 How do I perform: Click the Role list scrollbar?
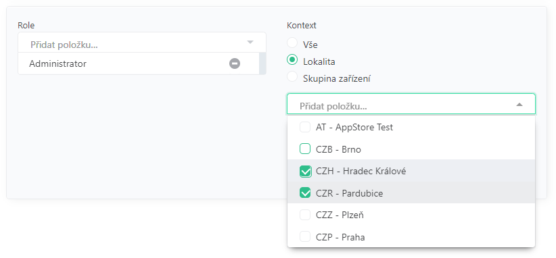[262, 63]
